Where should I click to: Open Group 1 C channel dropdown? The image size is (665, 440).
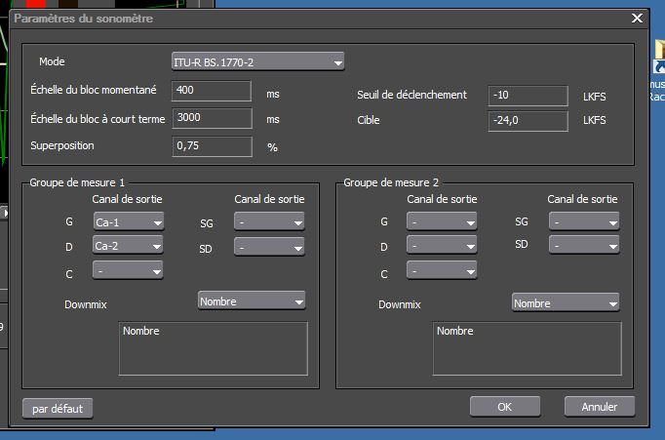(x=128, y=269)
